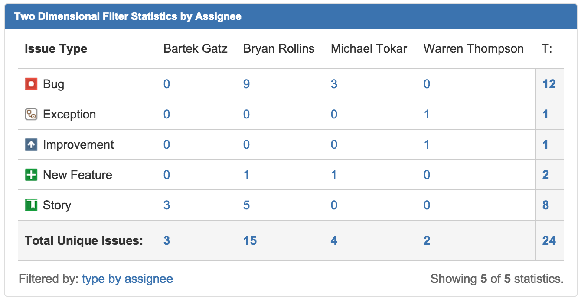581x301 pixels.
Task: Click the Exception issue type icon
Action: (31, 114)
